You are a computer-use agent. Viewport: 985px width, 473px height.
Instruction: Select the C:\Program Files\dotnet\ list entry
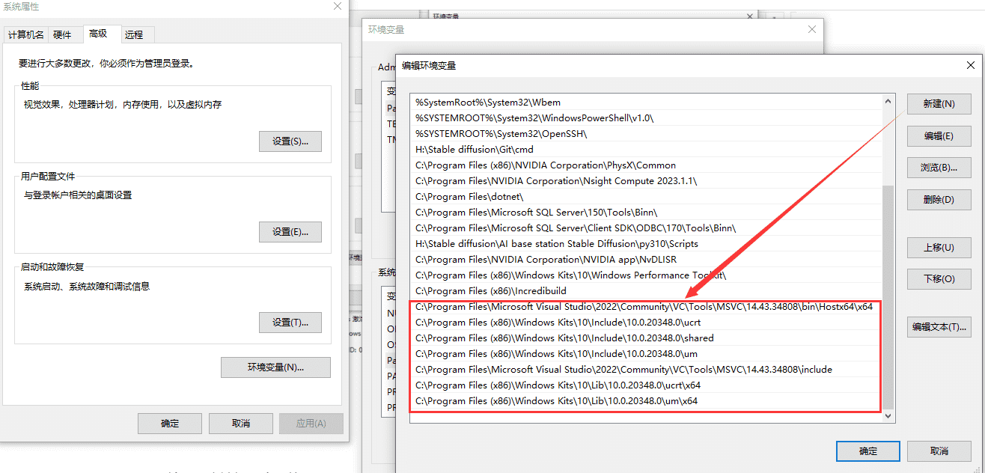469,197
